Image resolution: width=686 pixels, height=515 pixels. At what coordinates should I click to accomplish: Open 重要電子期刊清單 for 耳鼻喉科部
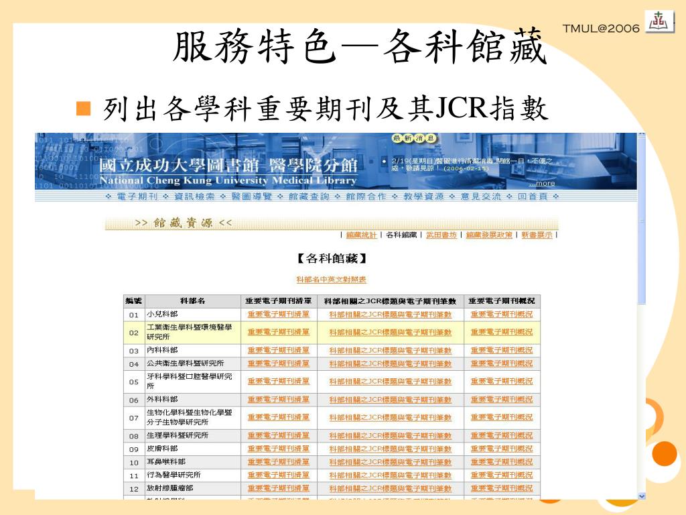[278, 462]
